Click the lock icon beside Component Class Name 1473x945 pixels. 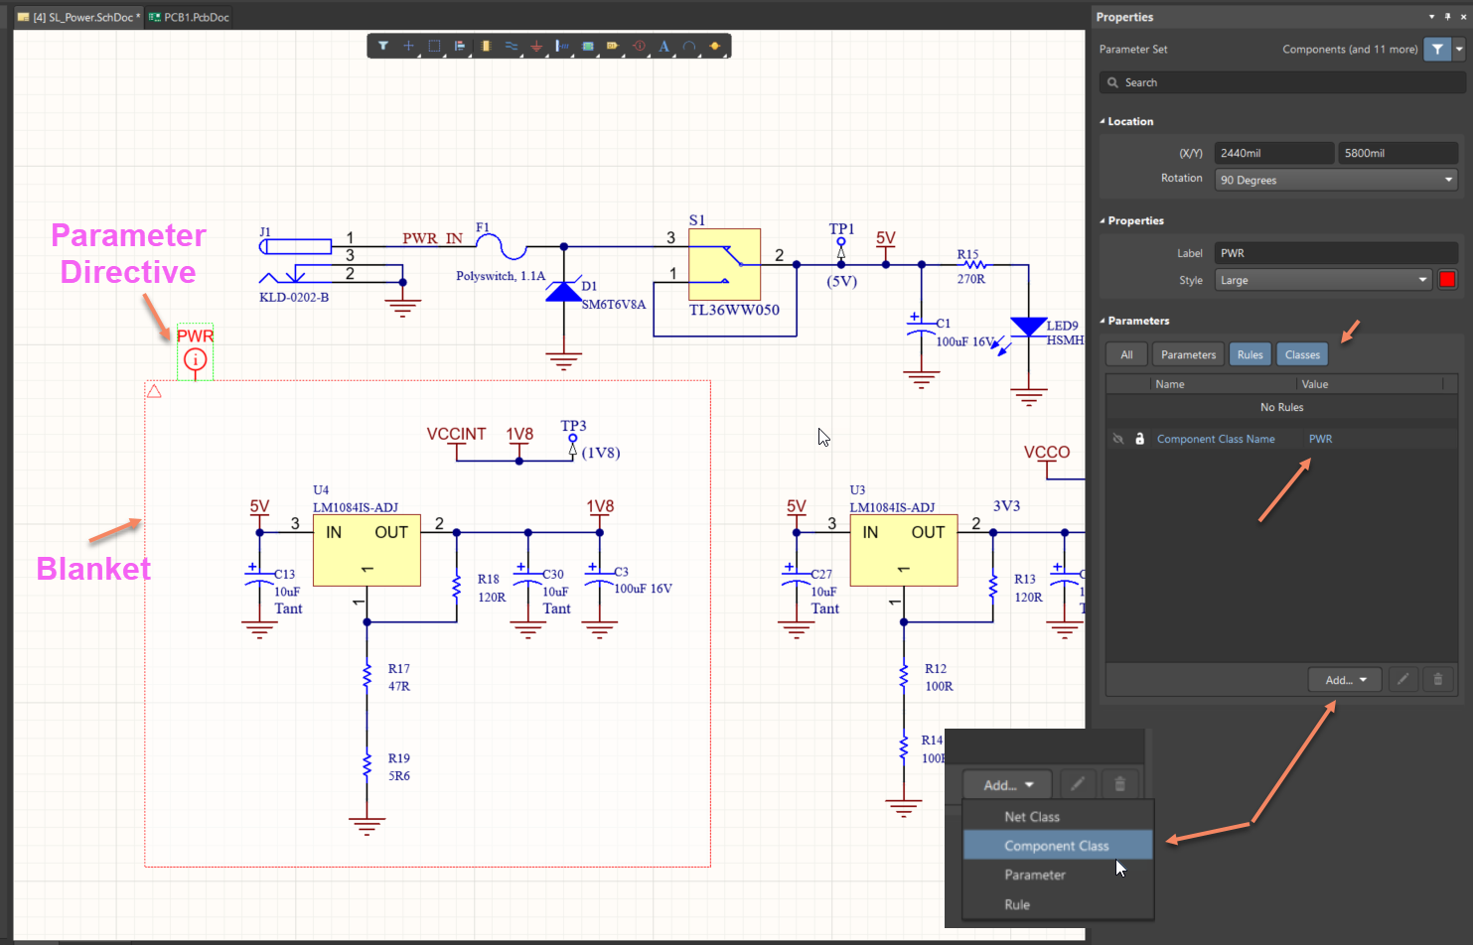[1139, 439]
